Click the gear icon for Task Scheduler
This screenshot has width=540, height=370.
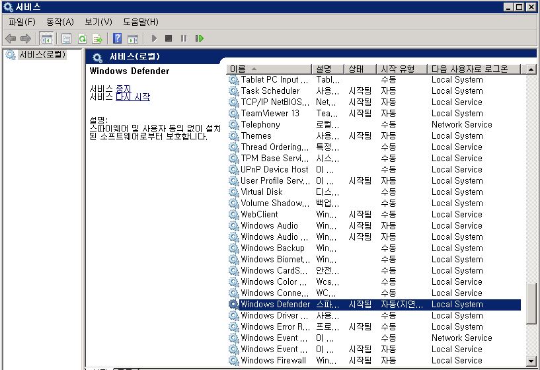233,91
